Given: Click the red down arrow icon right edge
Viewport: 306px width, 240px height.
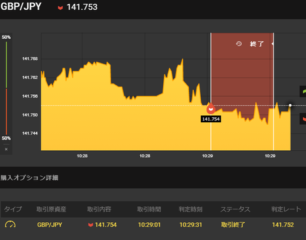Looking at the screenshot, I should pyautogui.click(x=304, y=119).
